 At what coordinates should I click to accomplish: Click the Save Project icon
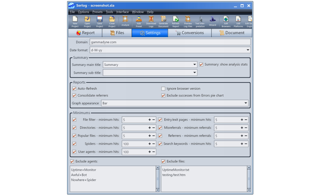click(x=99, y=21)
